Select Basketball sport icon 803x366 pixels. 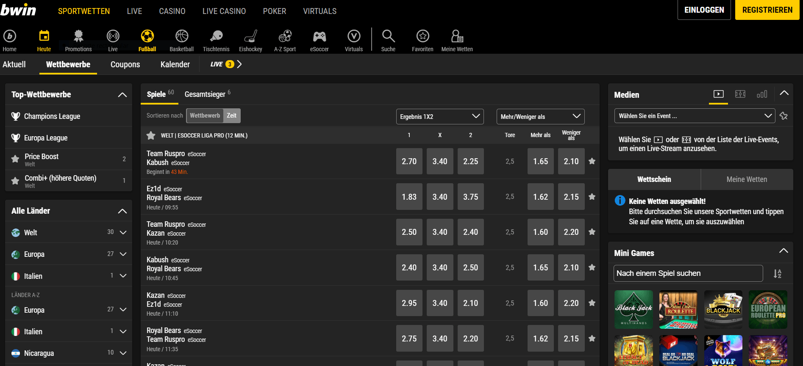pos(182,36)
